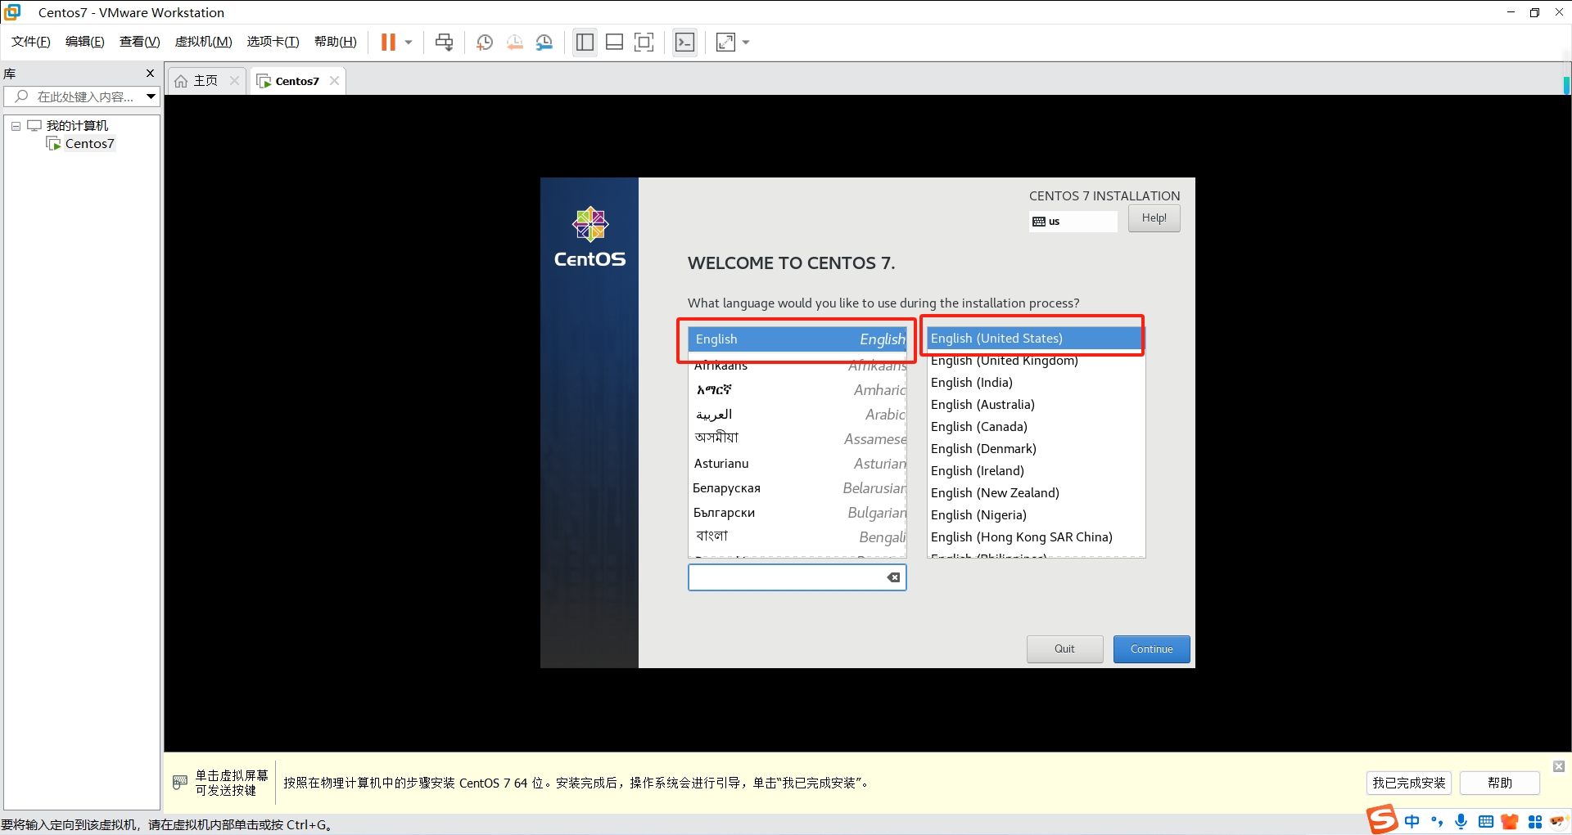Toggle Chinese input mode in IME bar

click(1412, 821)
